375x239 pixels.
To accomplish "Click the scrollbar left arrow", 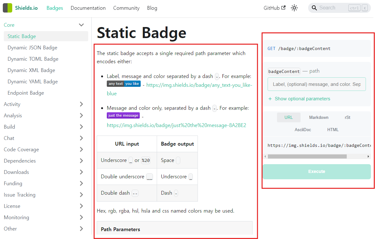I will point(265,156).
